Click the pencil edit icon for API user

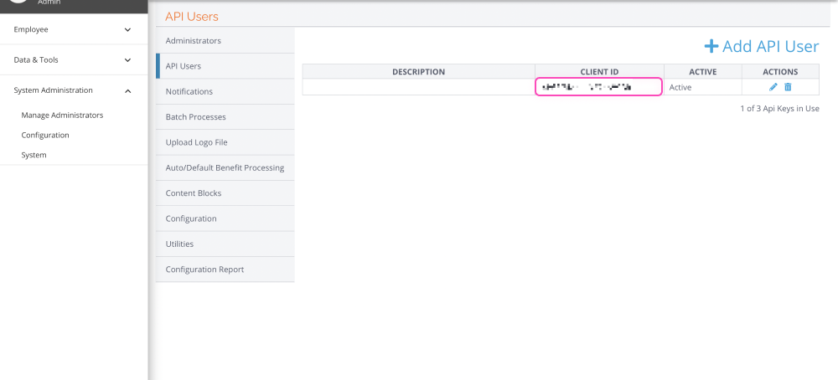[773, 87]
